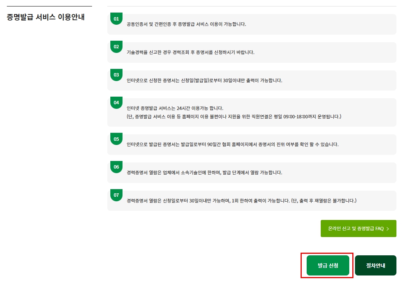Click the step 06 badge icon
This screenshot has width=409, height=285.
pyautogui.click(x=116, y=167)
